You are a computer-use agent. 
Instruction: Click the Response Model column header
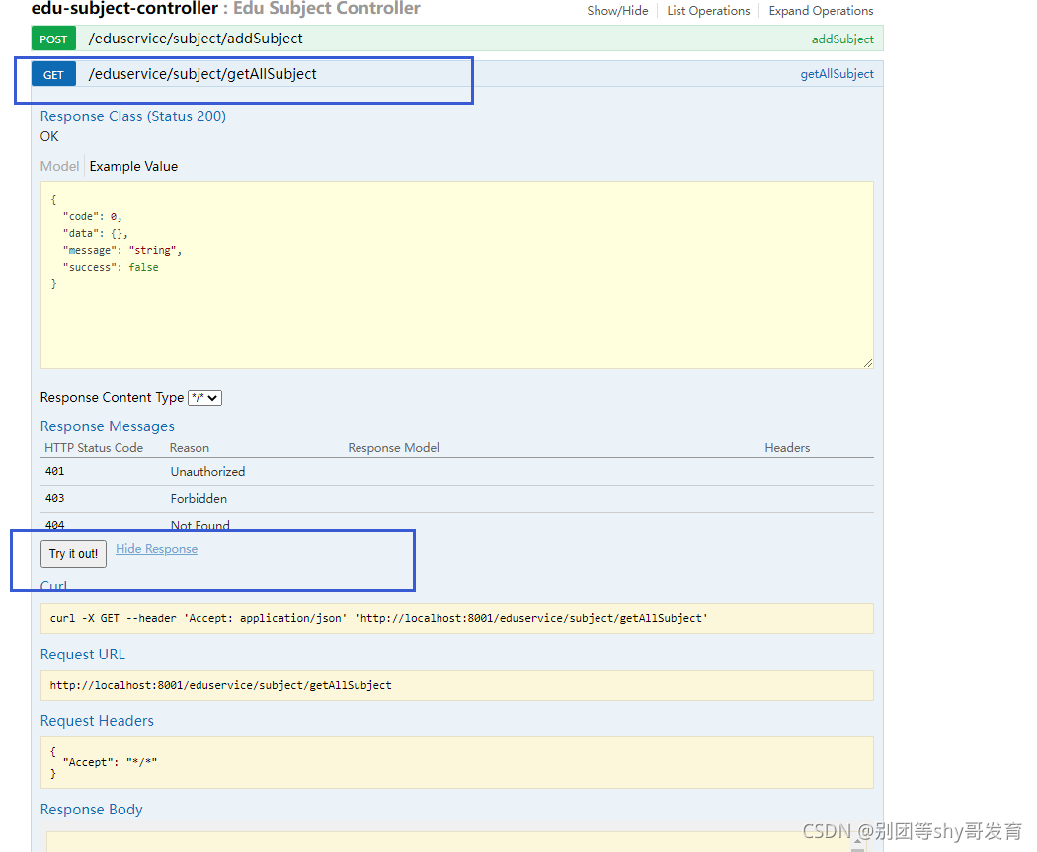393,448
